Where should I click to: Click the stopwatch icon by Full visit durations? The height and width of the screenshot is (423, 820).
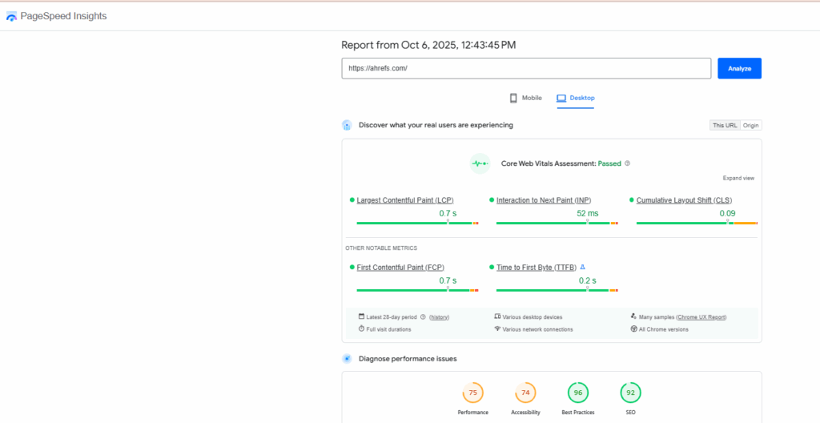[x=361, y=328]
